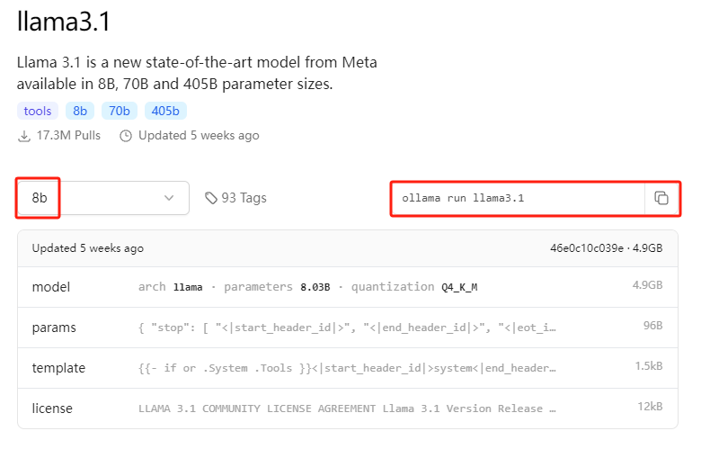Click the download icon near 17.3M Pulls
This screenshot has width=710, height=449.
click(23, 136)
